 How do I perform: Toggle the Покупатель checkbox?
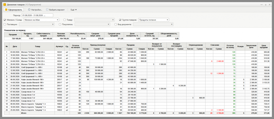60,24
